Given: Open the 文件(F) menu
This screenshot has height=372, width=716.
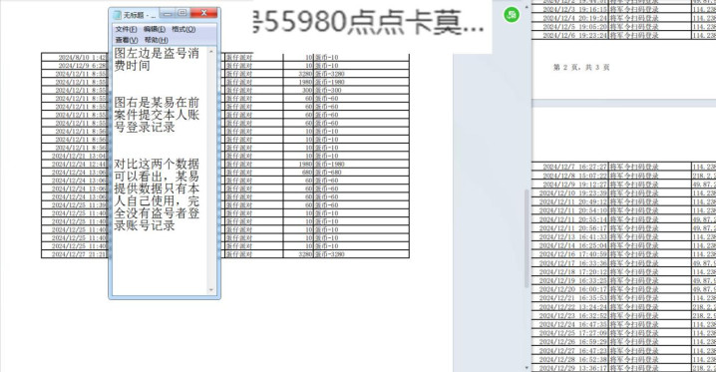Looking at the screenshot, I should [x=126, y=29].
